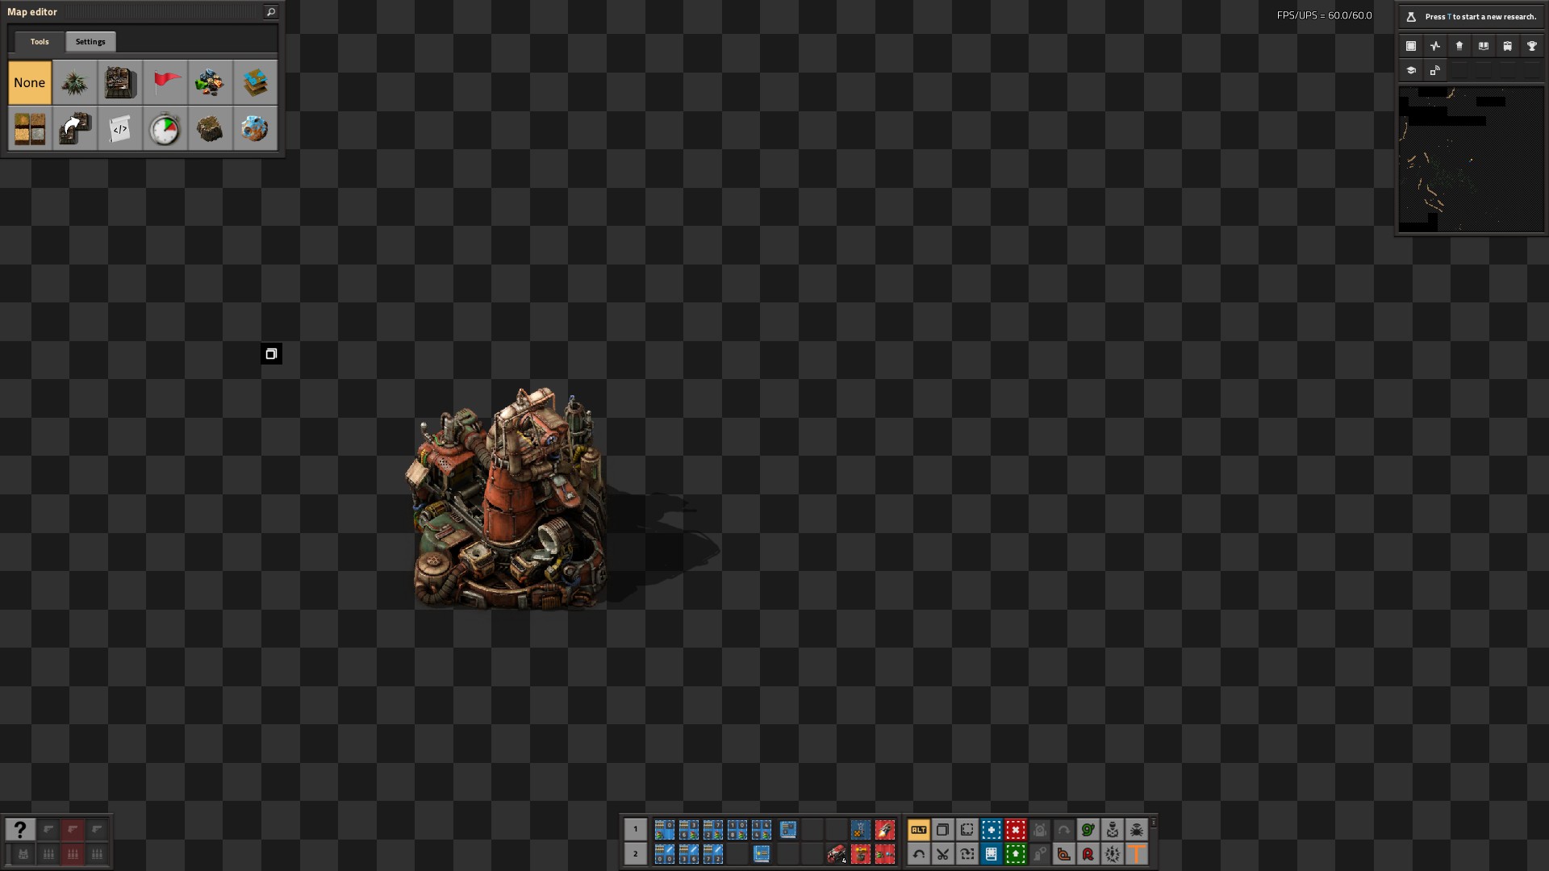The width and height of the screenshot is (1549, 871).
Task: Select the red car with count 4
Action: [837, 853]
